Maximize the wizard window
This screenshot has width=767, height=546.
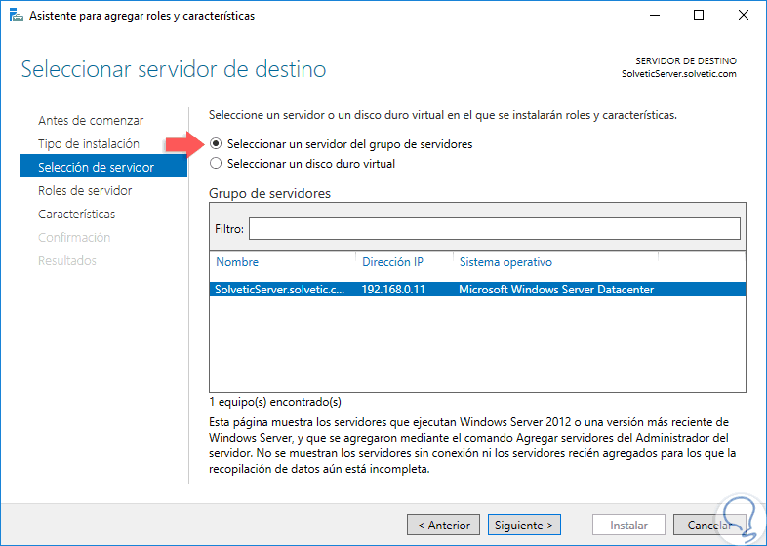(699, 16)
